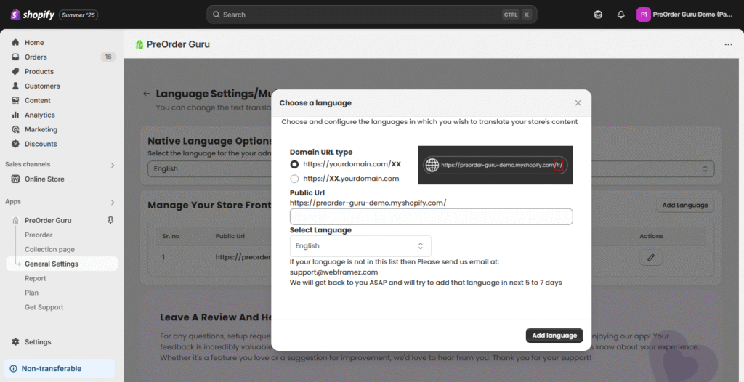Viewport: 744px width, 382px height.
Task: Click the pin icon next to PreOrder Guru
Action: [x=110, y=220]
